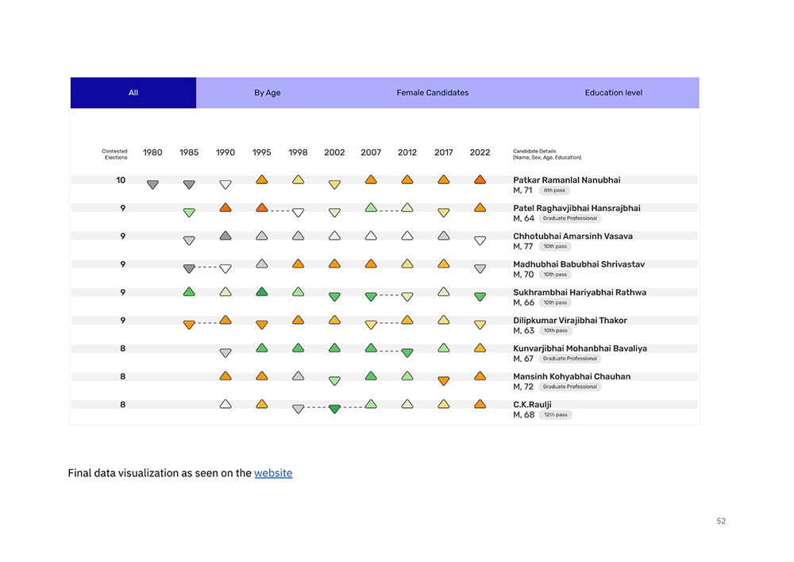The height and width of the screenshot is (562, 794).
Task: Switch to Education level tab
Action: point(613,93)
